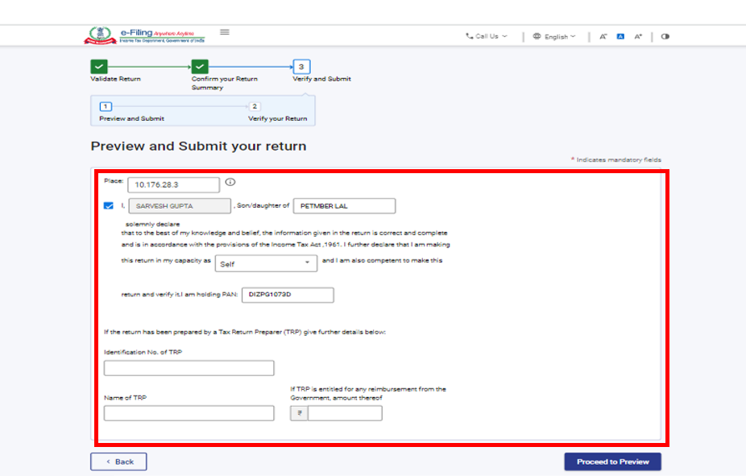
Task: Click the globe icon beside English
Action: pyautogui.click(x=537, y=36)
